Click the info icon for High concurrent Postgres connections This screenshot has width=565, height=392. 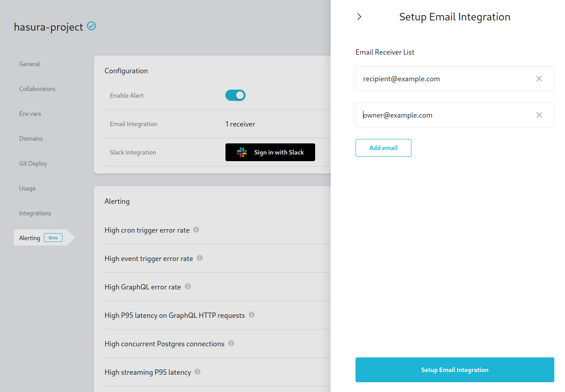click(231, 343)
